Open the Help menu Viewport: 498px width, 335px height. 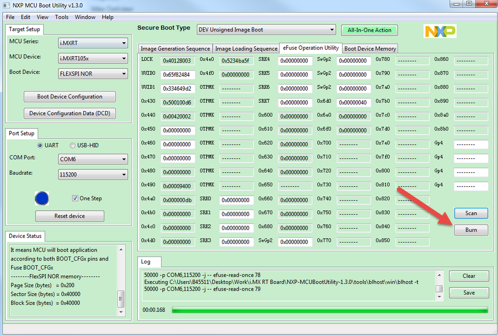(108, 17)
